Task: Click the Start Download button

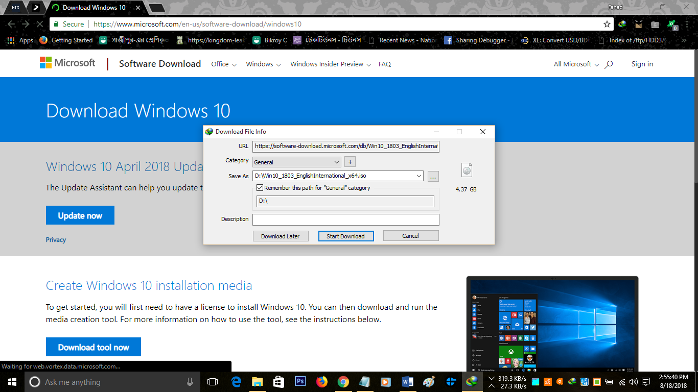Action: click(x=345, y=236)
